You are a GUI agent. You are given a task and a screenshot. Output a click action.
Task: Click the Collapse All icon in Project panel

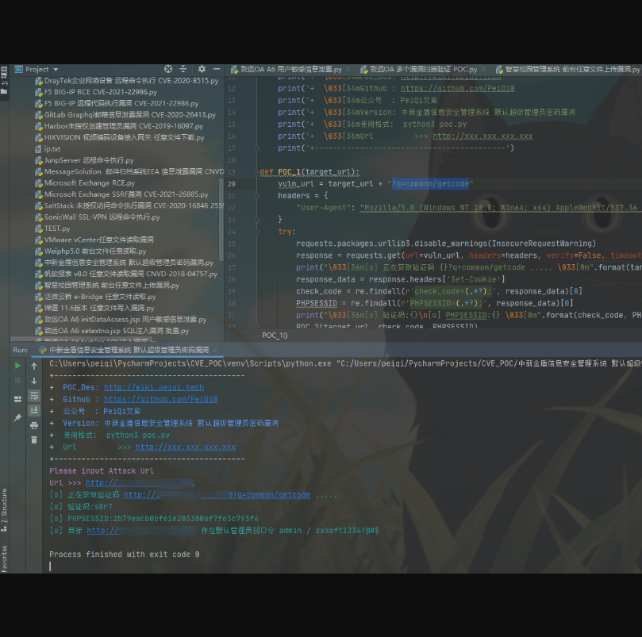coord(184,69)
